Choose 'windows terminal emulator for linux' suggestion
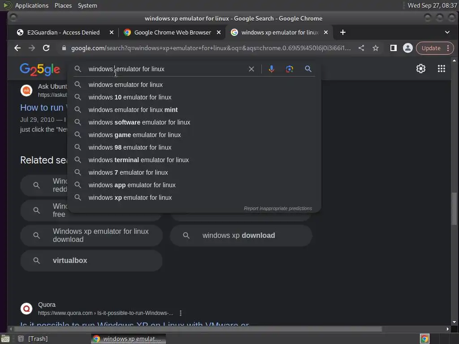Viewport: 459px width, 344px height. point(195,160)
